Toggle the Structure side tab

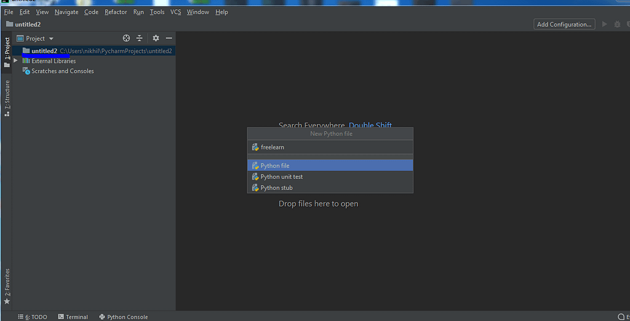point(6,98)
